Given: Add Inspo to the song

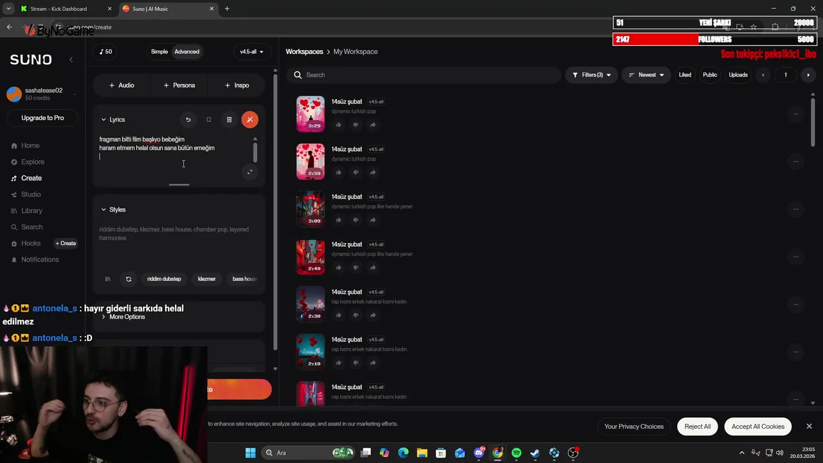Looking at the screenshot, I should click(x=237, y=85).
